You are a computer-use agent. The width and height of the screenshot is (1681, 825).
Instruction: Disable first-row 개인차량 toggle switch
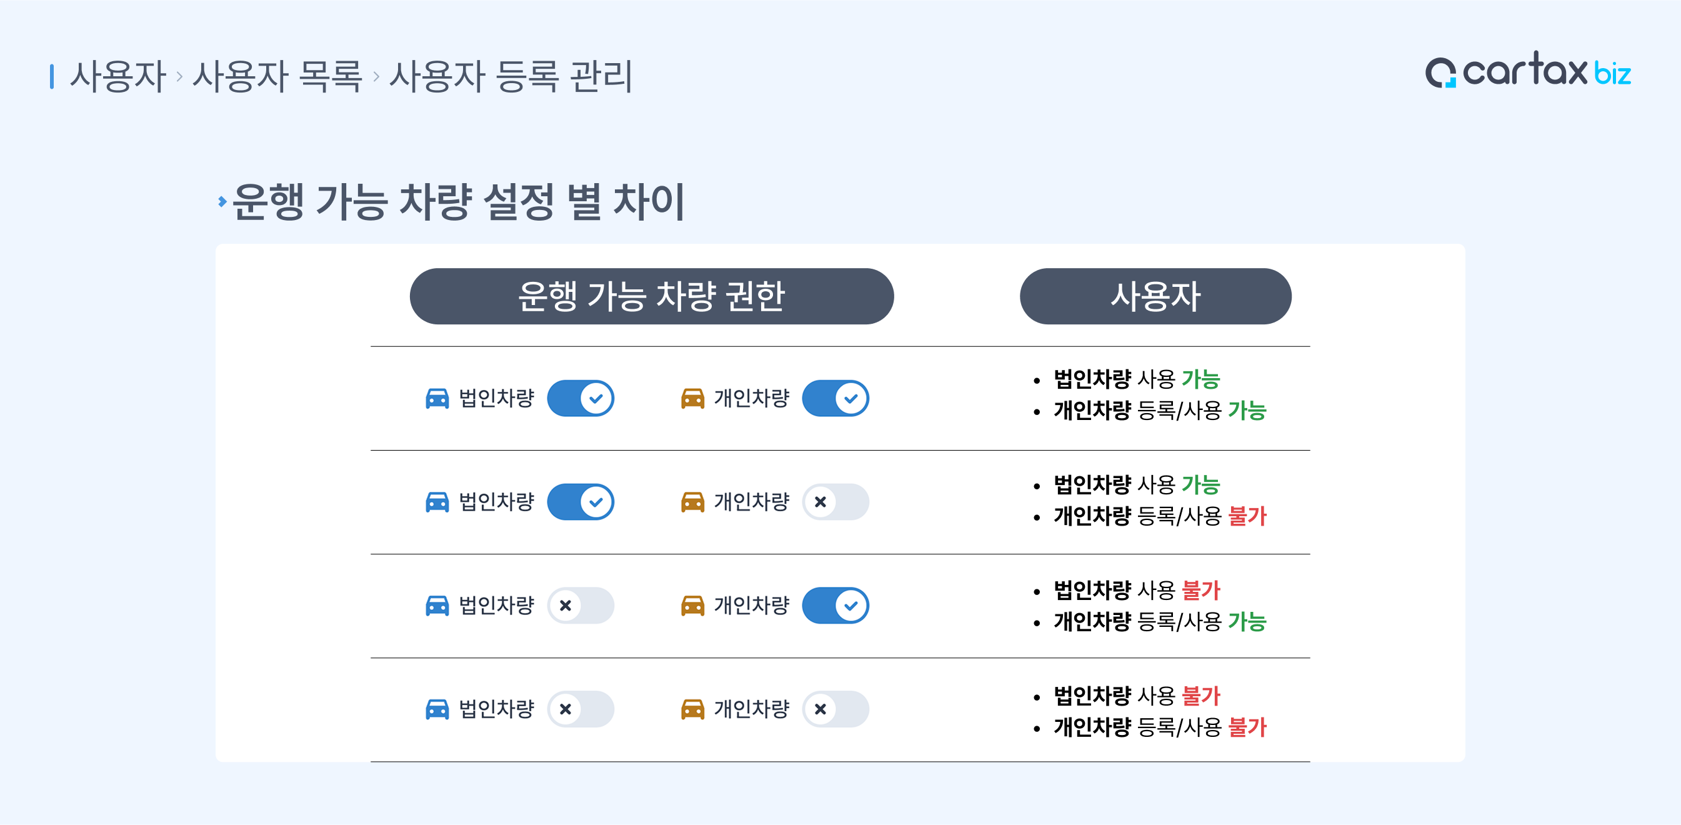[x=836, y=398]
